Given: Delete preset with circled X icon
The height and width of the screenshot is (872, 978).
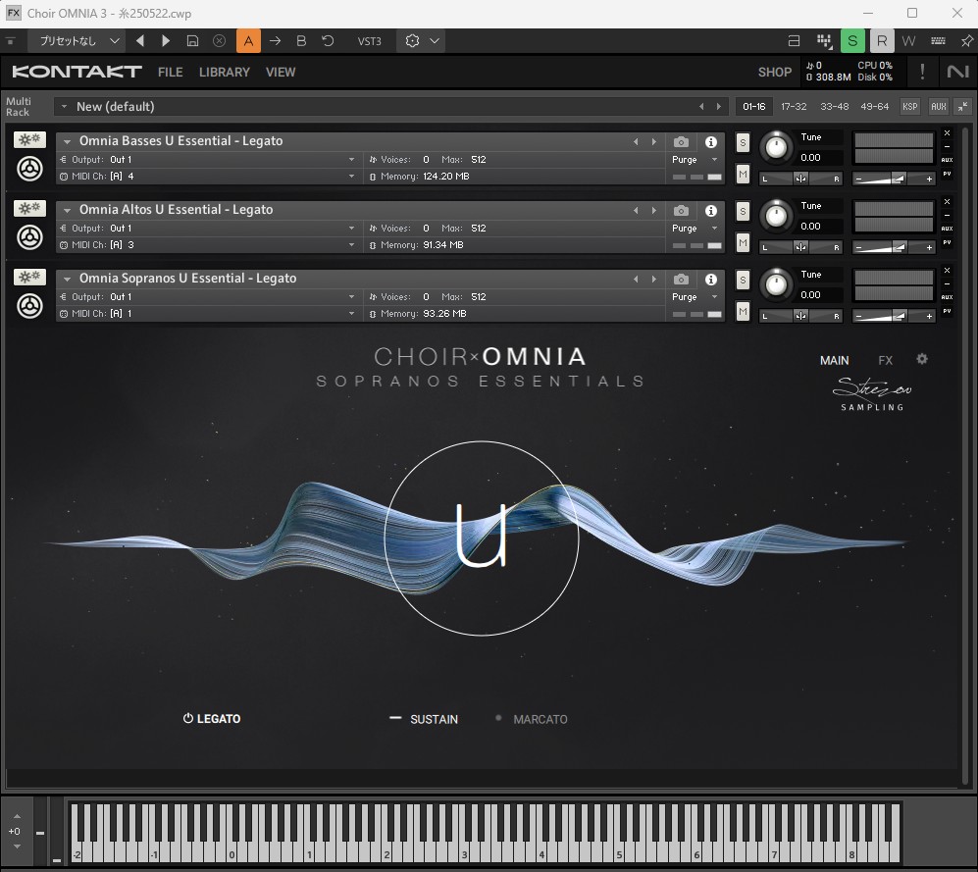Looking at the screenshot, I should (x=219, y=41).
